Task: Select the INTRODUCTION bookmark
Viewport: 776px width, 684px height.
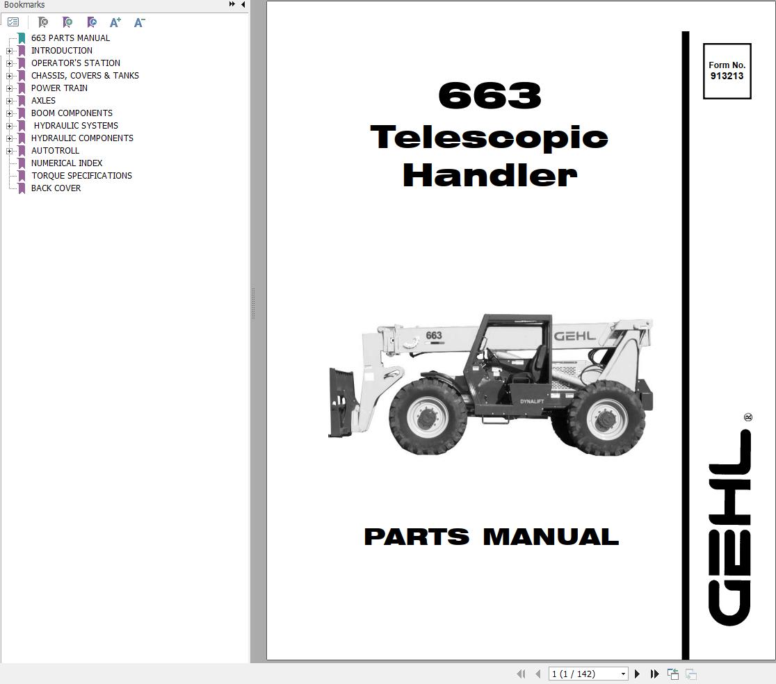Action: click(61, 51)
